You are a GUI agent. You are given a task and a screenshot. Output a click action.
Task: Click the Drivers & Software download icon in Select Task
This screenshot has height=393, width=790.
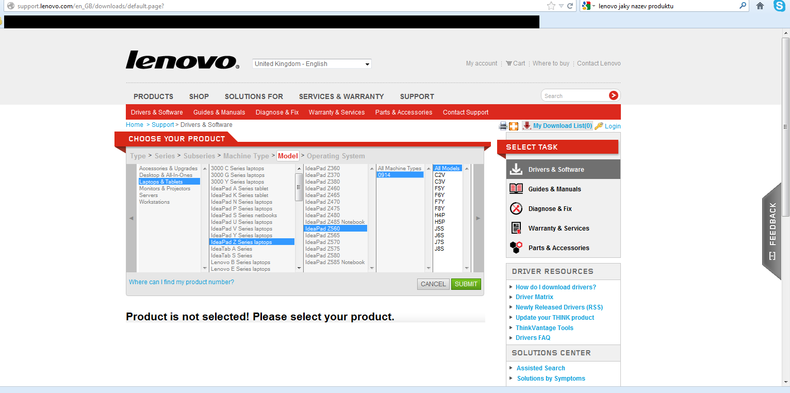click(x=516, y=169)
